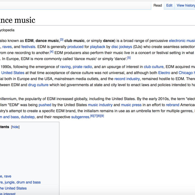Click the record industry link
This screenshot has width=195, height=195.
tap(127, 79)
